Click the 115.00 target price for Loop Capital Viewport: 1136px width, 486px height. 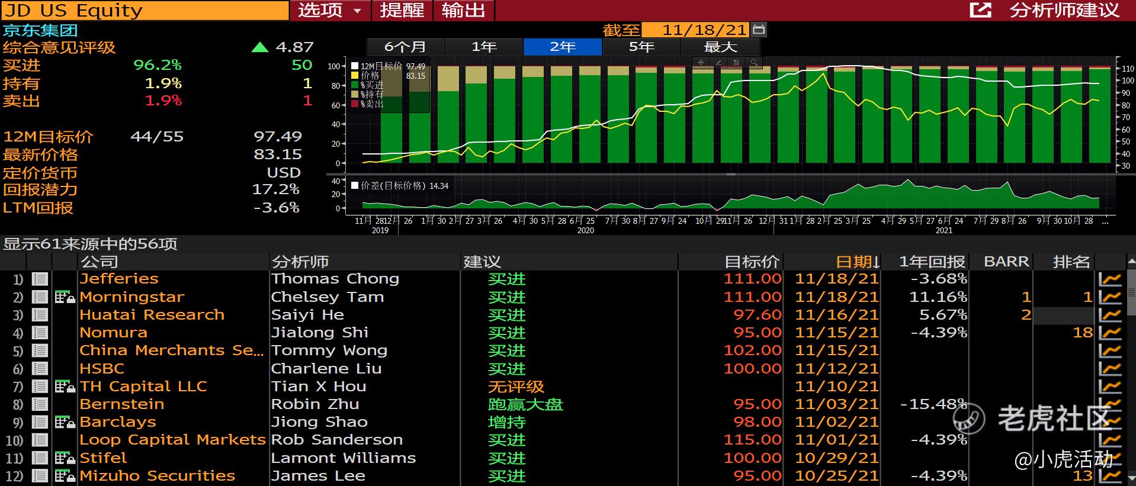click(x=753, y=440)
